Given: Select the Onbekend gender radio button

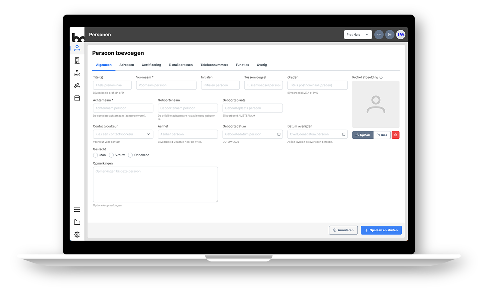Looking at the screenshot, I should (x=130, y=155).
